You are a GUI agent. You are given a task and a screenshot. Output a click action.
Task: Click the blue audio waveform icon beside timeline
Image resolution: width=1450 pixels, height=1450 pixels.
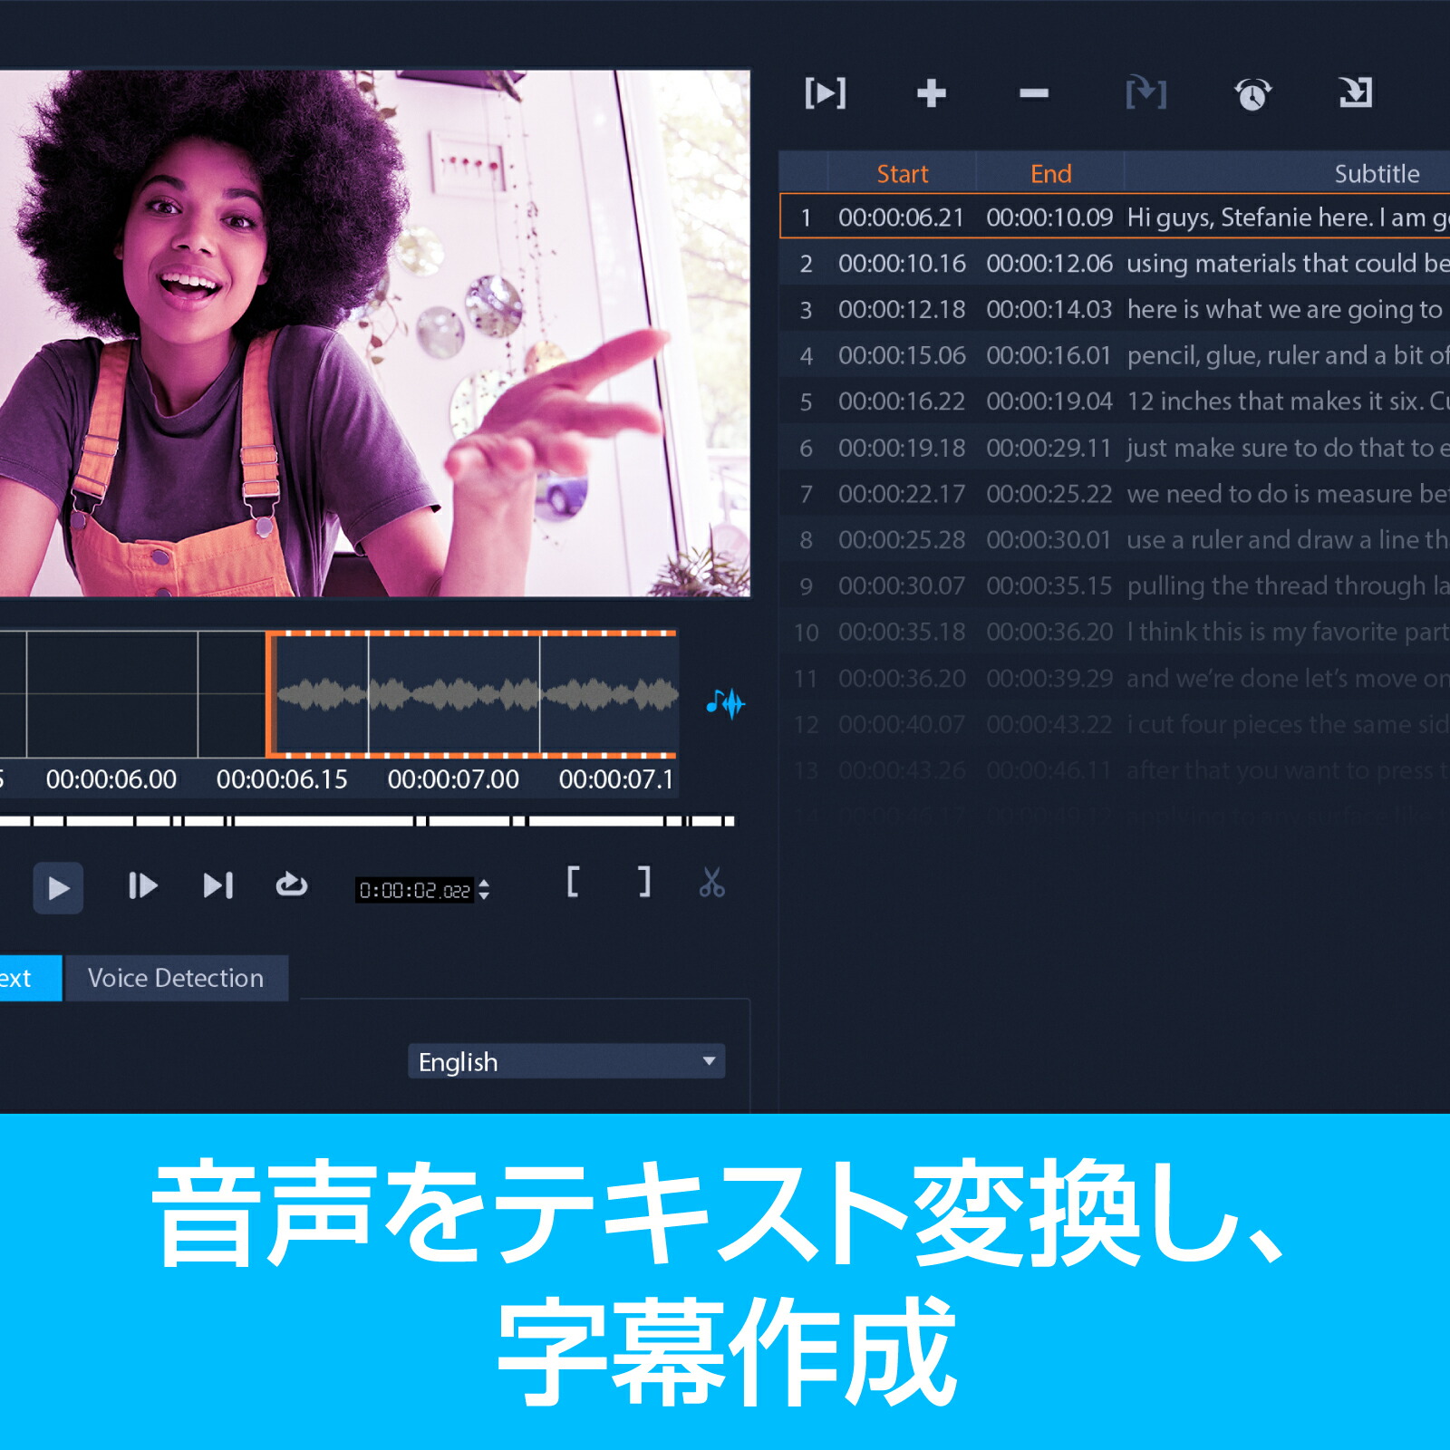723,702
